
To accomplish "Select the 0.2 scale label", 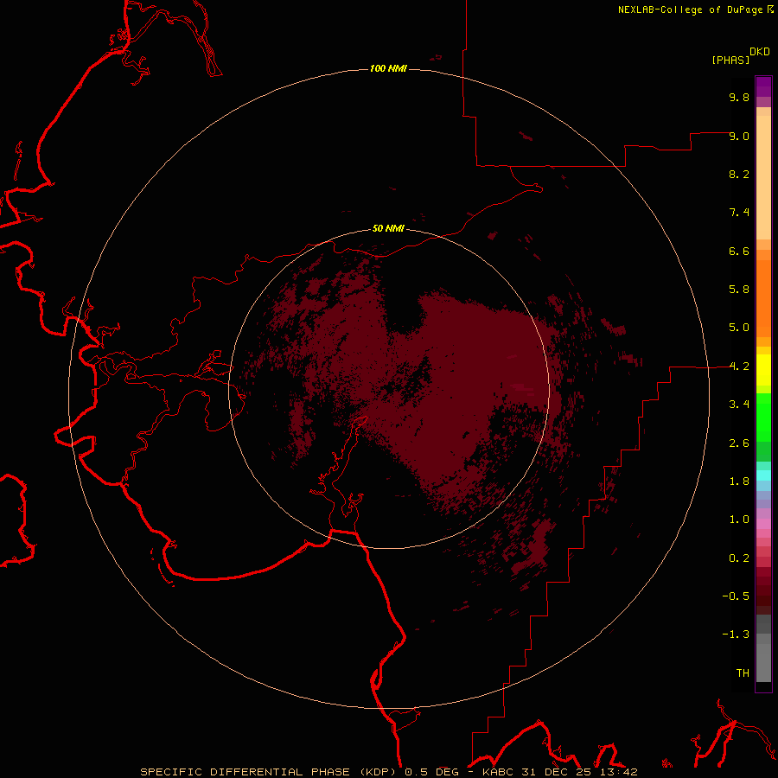I will [739, 558].
